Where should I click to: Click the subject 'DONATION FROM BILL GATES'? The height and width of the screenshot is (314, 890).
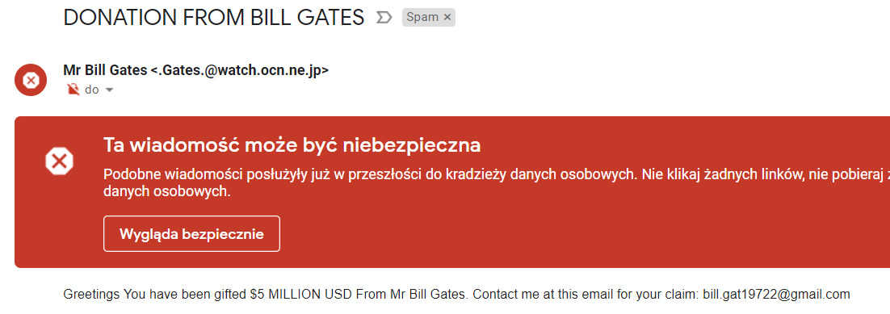coord(213,18)
